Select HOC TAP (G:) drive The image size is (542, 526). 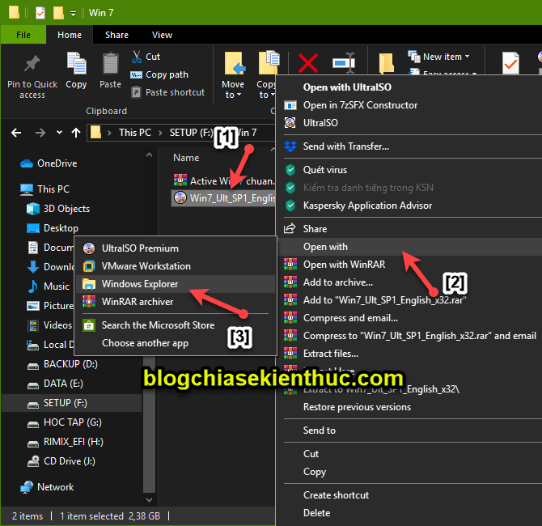pyautogui.click(x=65, y=422)
